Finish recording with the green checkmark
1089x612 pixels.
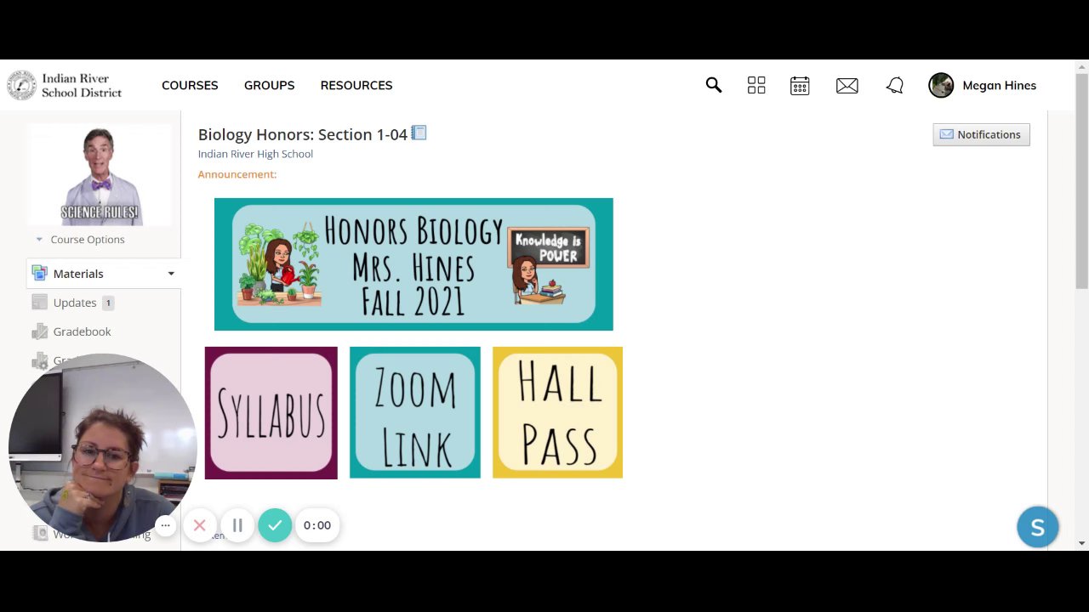(x=275, y=525)
